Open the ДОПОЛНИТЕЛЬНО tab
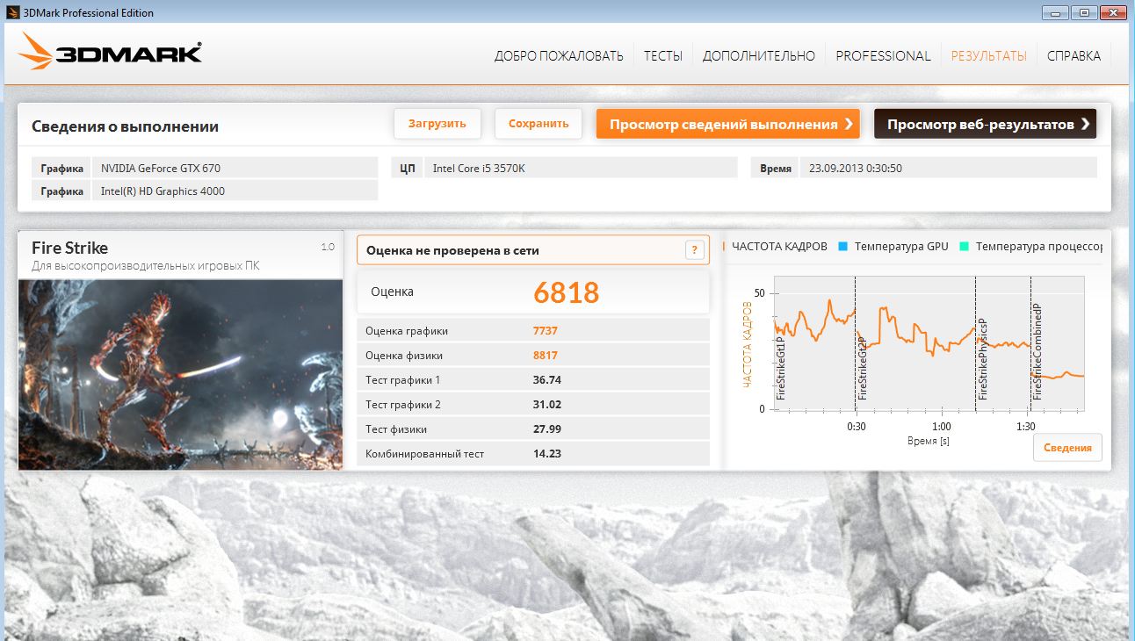Image resolution: width=1135 pixels, height=641 pixels. pyautogui.click(x=759, y=55)
